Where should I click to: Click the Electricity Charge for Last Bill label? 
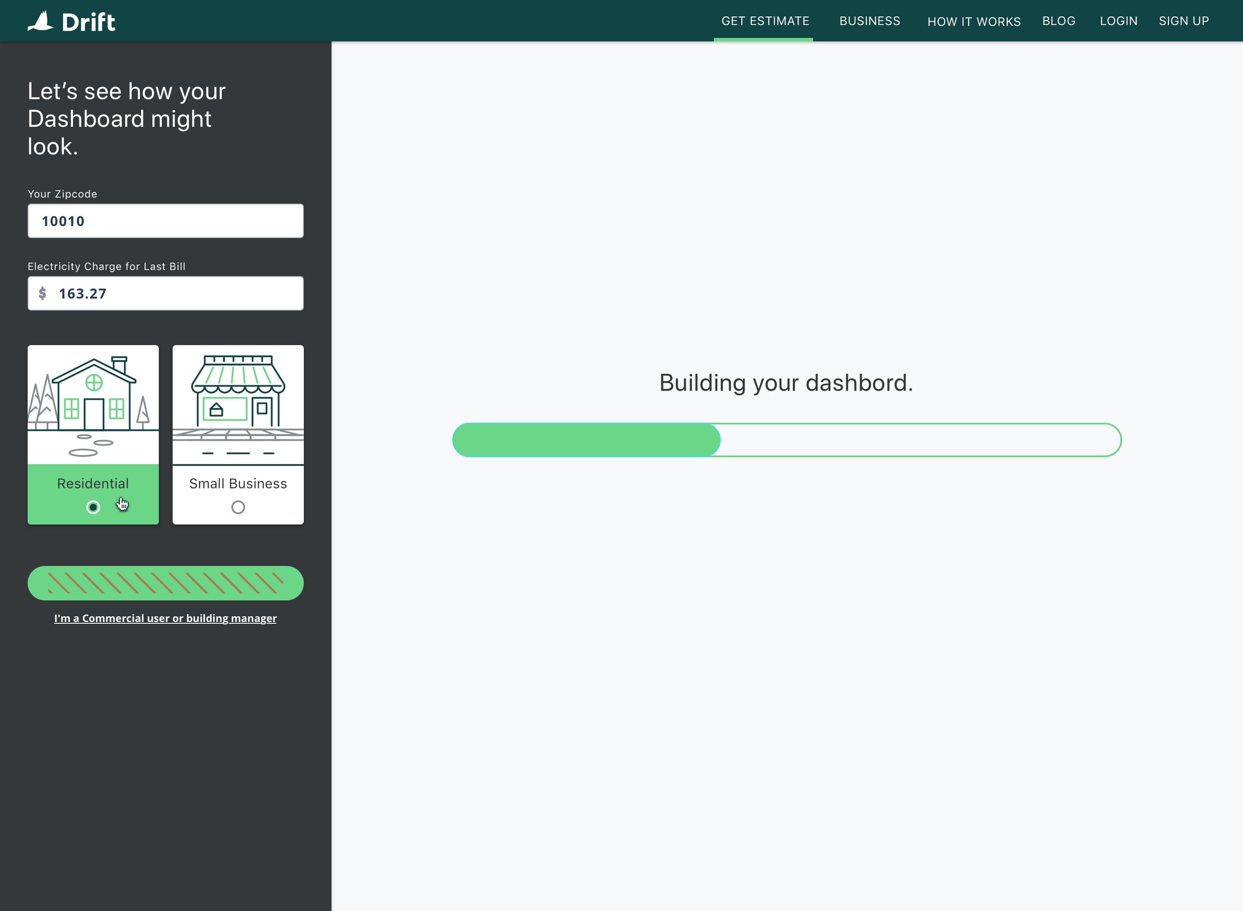[x=106, y=266]
